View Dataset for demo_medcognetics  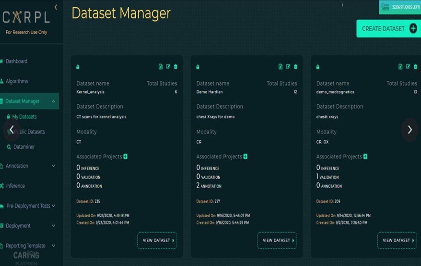(x=398, y=241)
